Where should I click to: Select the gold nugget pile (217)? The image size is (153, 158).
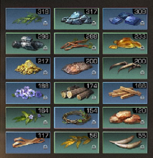click(x=28, y=68)
